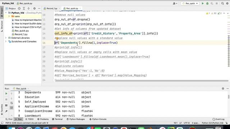Open IDE settings gear in top-right corner
The height and width of the screenshot is (129, 230).
pyautogui.click(x=227, y=3)
